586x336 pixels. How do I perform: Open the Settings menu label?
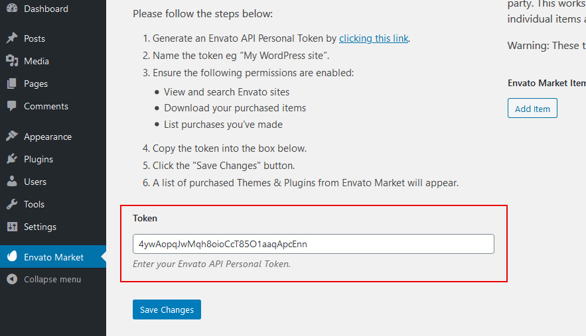click(x=40, y=227)
